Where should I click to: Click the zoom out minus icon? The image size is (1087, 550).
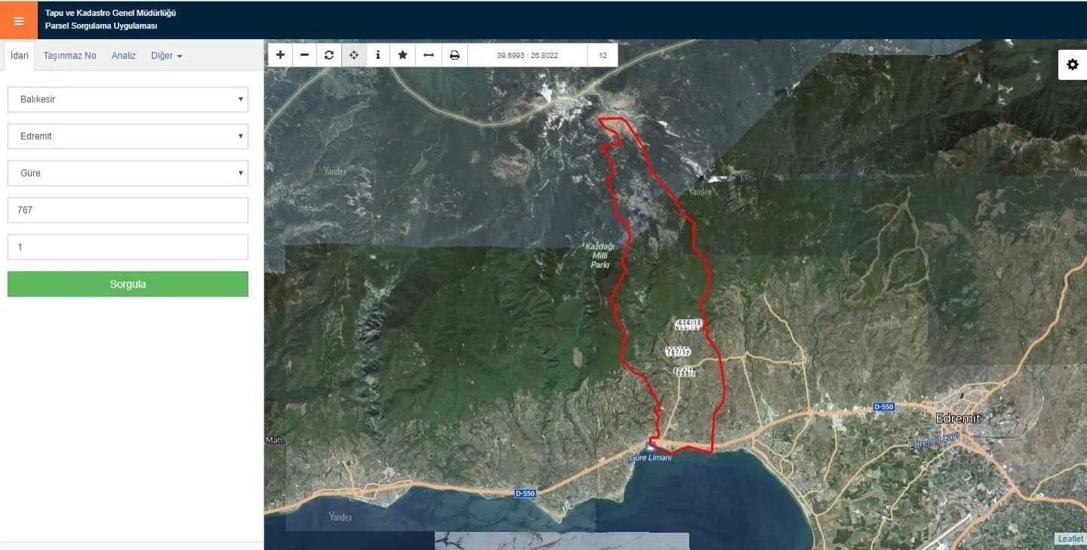(x=304, y=55)
